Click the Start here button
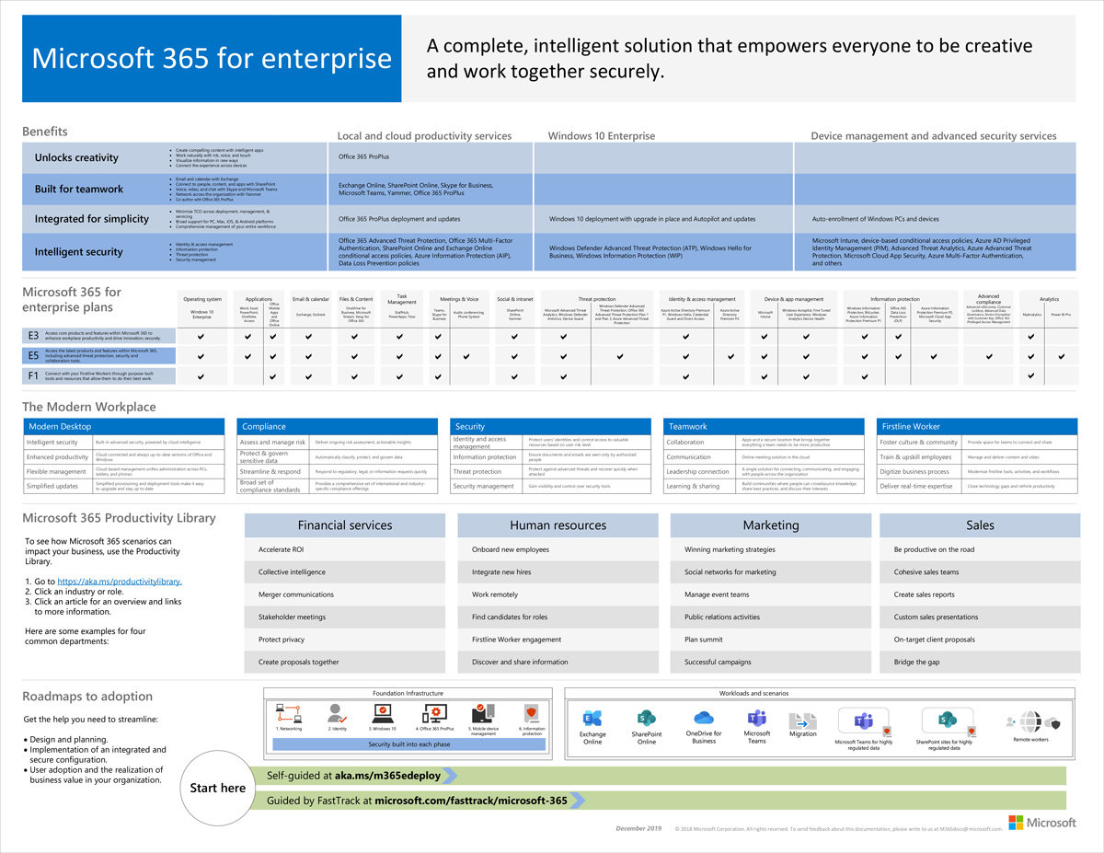 216,788
